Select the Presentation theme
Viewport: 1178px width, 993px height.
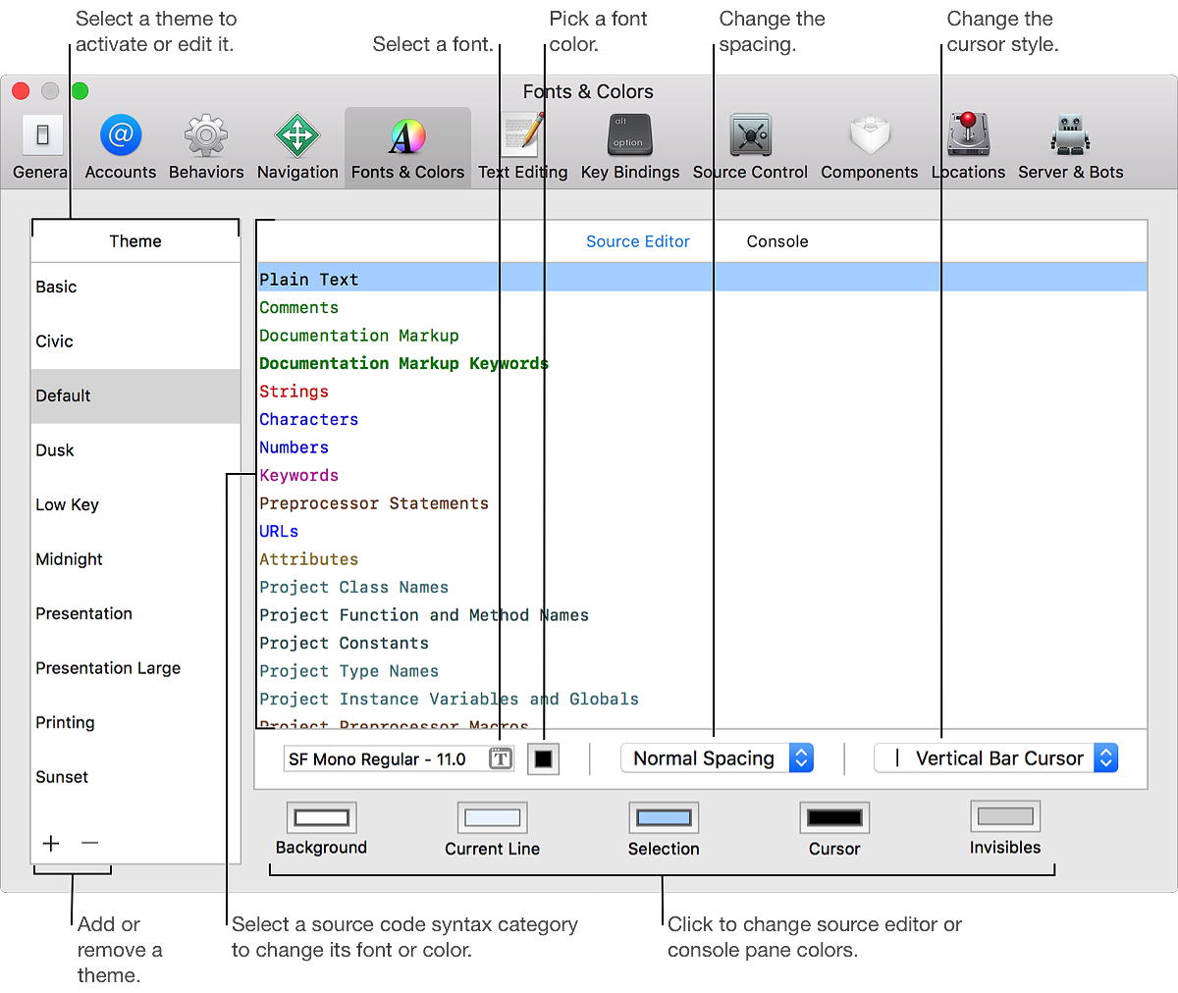click(x=135, y=613)
